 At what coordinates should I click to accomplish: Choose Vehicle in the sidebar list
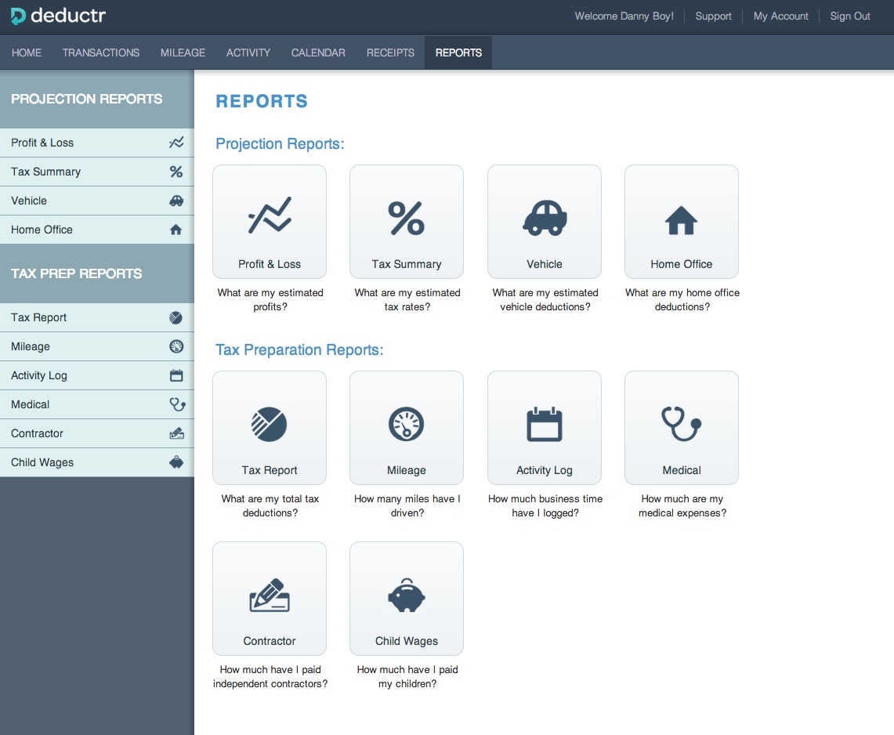coord(97,201)
